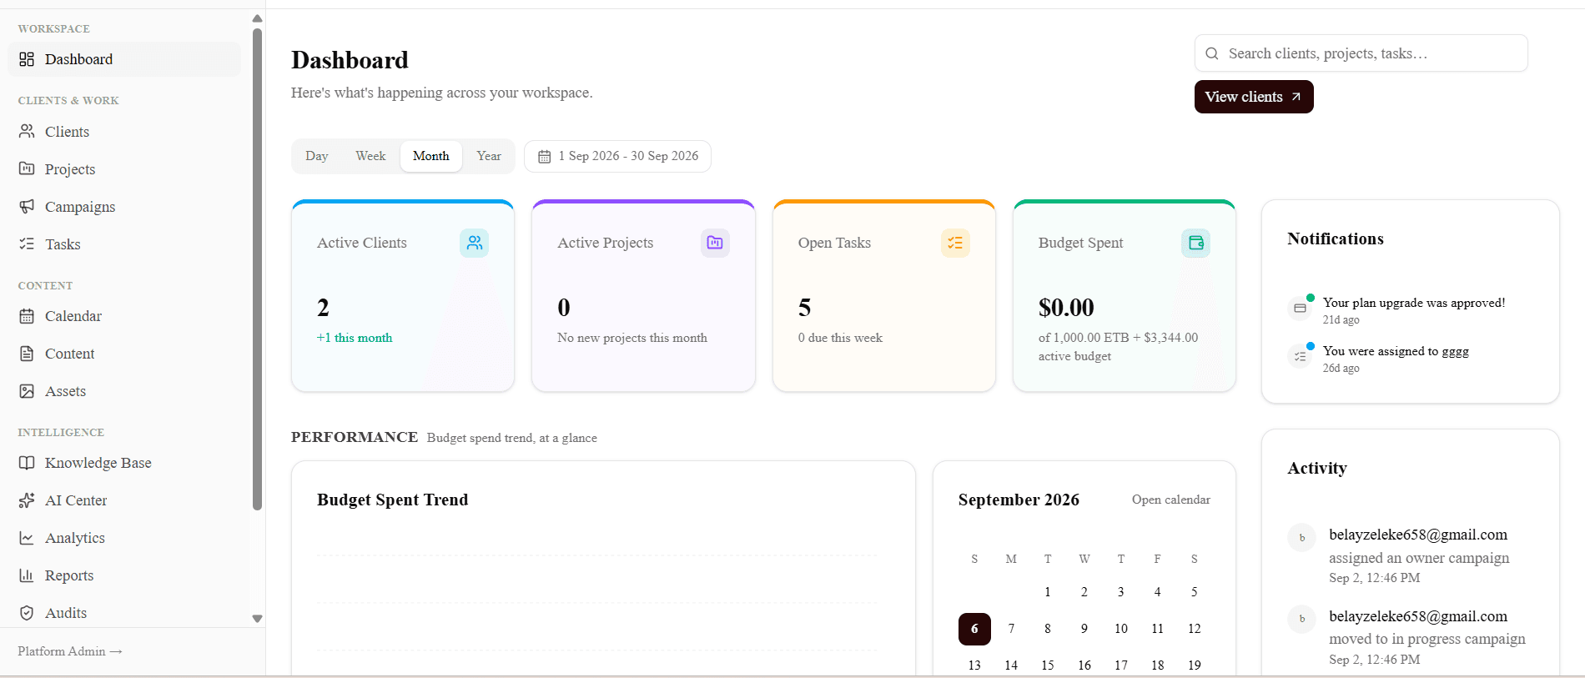Click the Projects folder icon in sidebar
The width and height of the screenshot is (1585, 678).
(27, 169)
